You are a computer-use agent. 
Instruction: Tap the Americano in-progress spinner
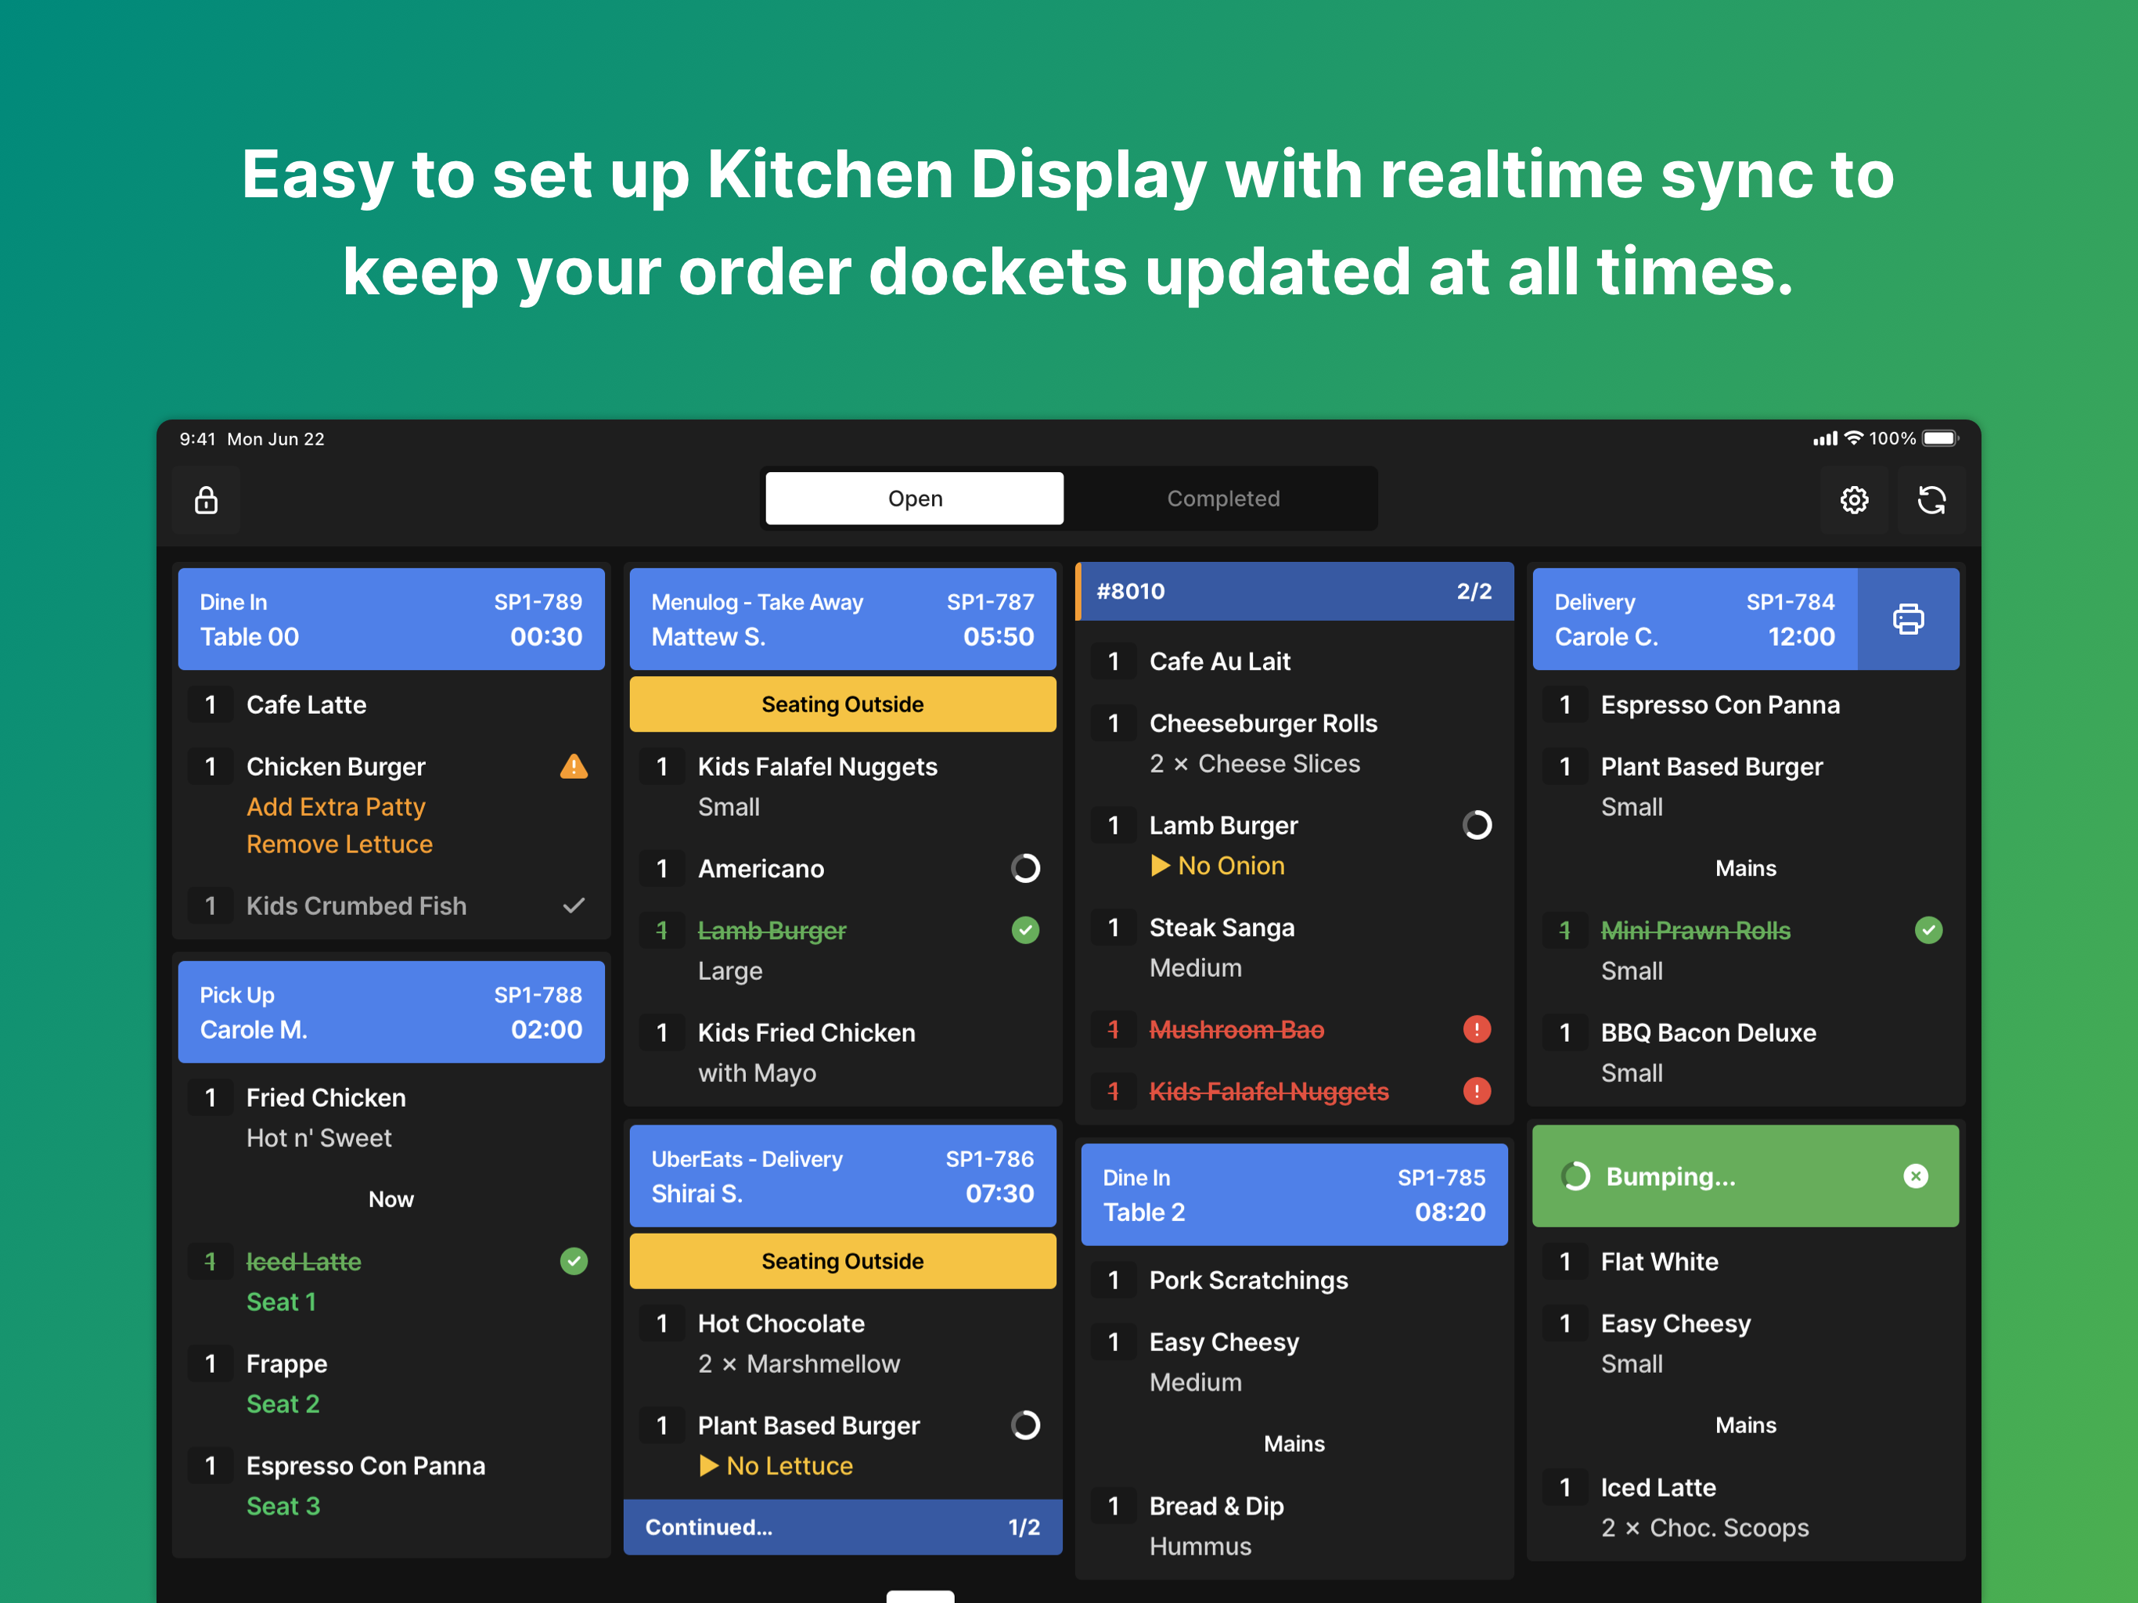(1025, 868)
